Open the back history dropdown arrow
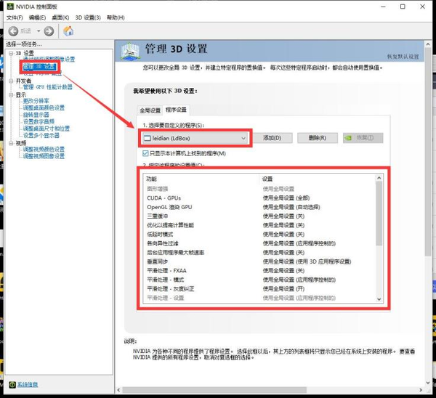 click(x=39, y=31)
